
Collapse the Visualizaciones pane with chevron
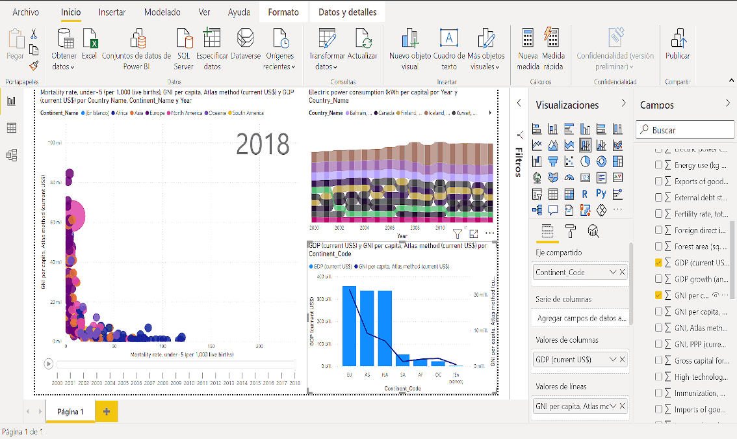[x=624, y=103]
